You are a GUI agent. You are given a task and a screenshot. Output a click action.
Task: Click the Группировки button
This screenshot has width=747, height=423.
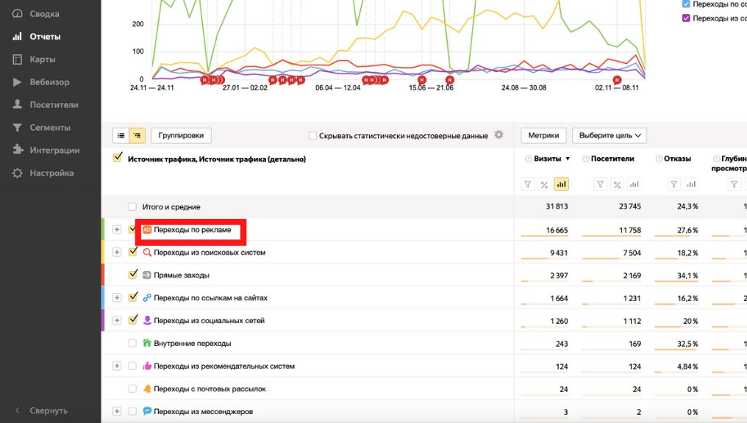point(182,135)
